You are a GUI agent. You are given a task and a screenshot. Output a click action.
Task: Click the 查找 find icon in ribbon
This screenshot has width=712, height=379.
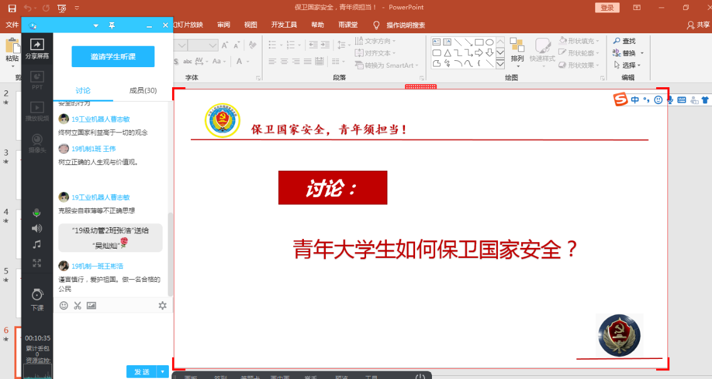pyautogui.click(x=624, y=41)
